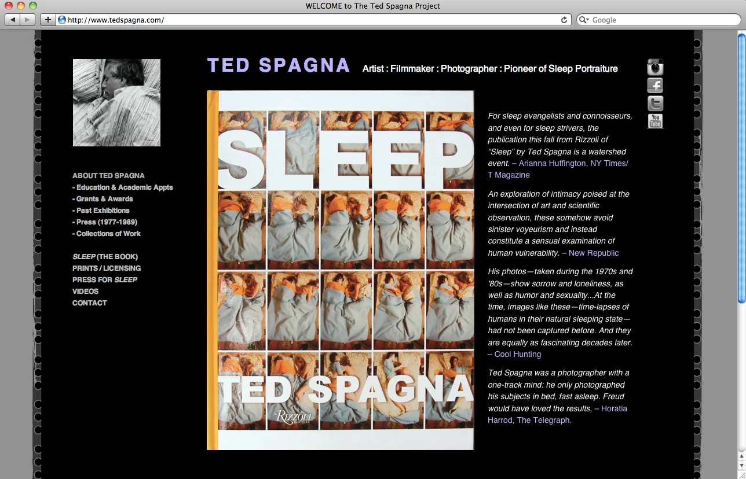Click the SLEEP book cover image

341,270
